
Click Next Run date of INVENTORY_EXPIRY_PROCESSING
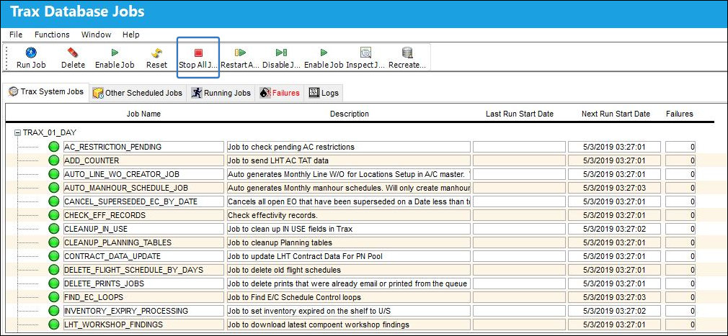pos(615,311)
